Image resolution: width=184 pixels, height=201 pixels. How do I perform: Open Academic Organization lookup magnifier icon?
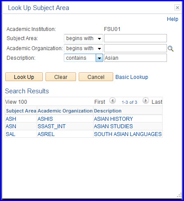170,48
